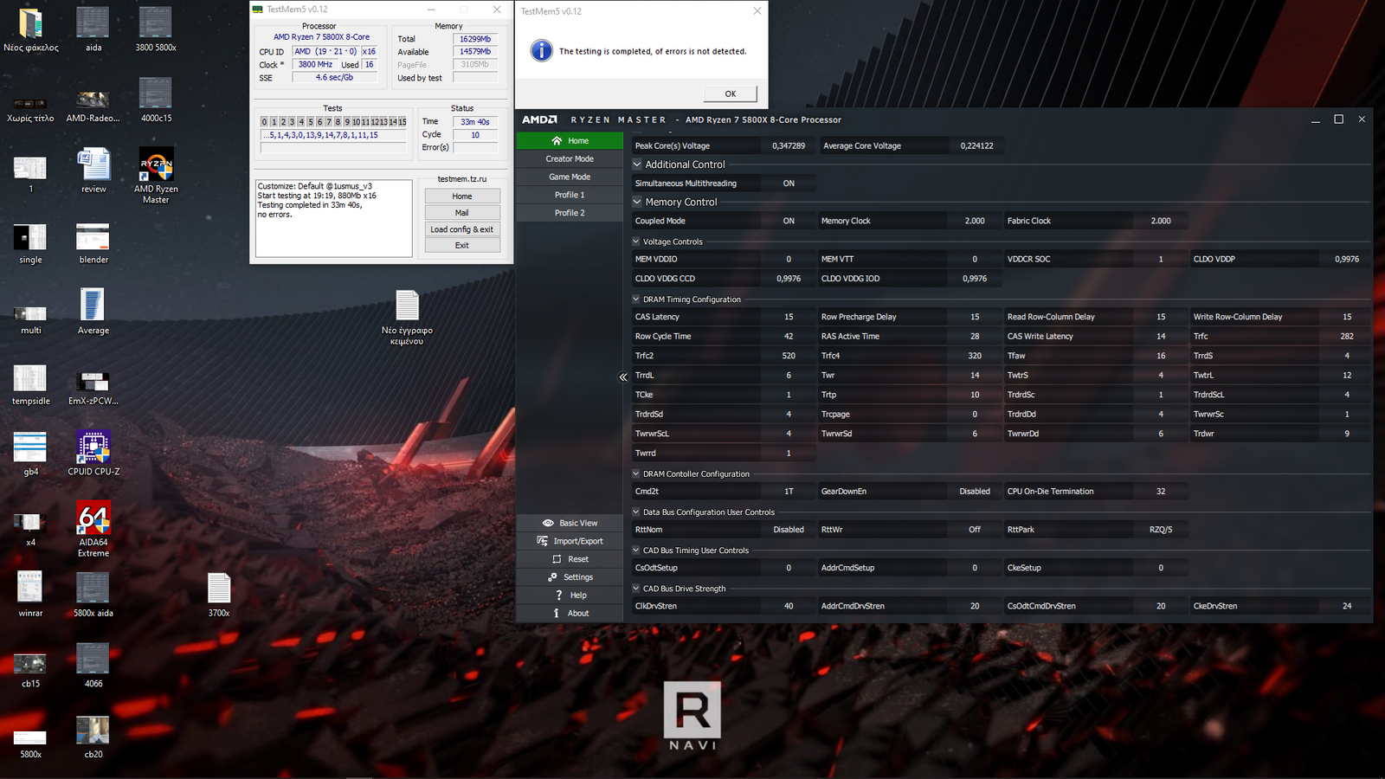Click the Home button in TestMem5

pos(462,196)
